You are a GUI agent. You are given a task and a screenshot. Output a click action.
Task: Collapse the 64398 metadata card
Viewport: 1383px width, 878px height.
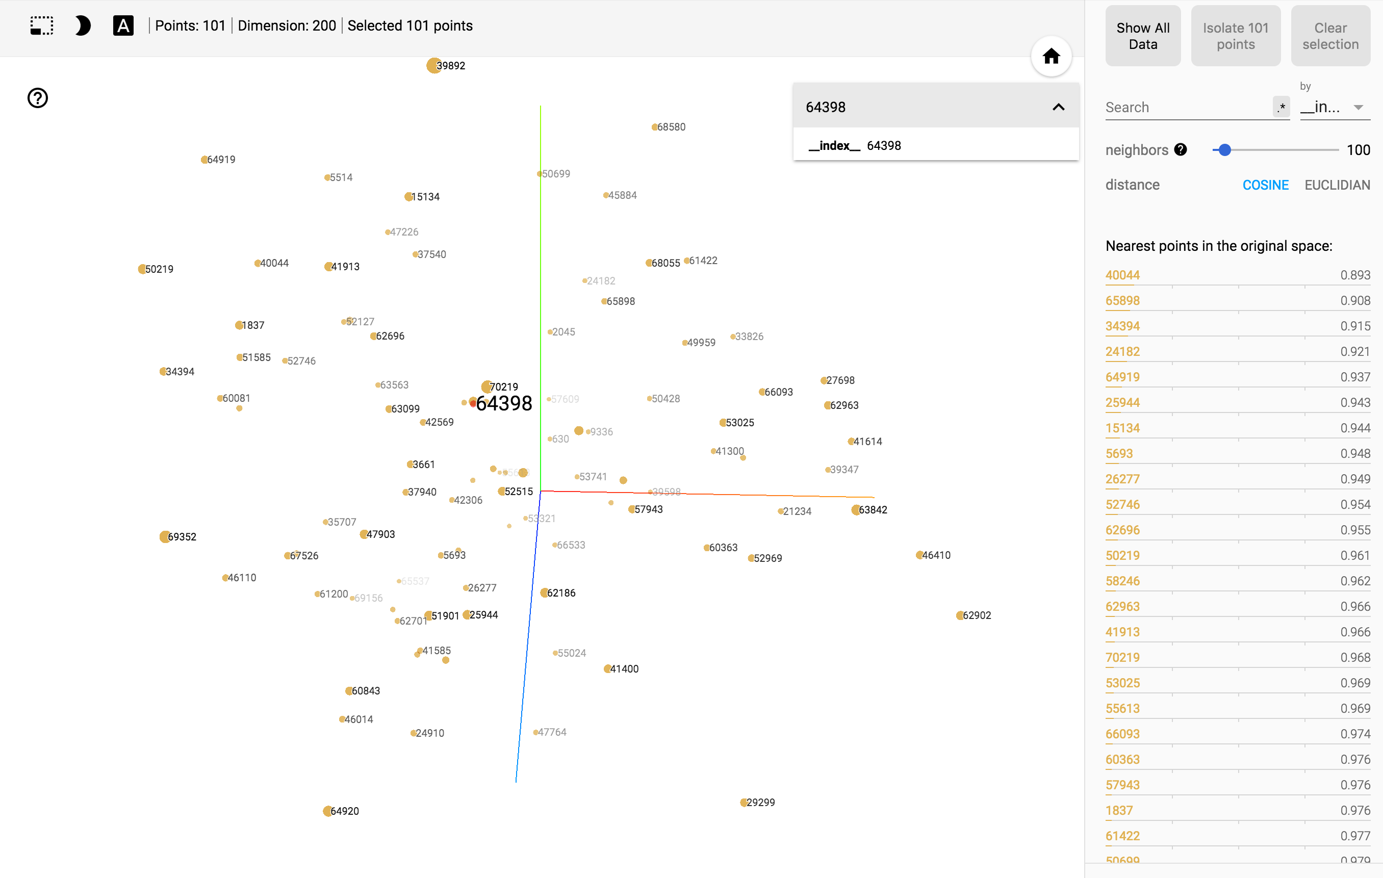point(1058,107)
